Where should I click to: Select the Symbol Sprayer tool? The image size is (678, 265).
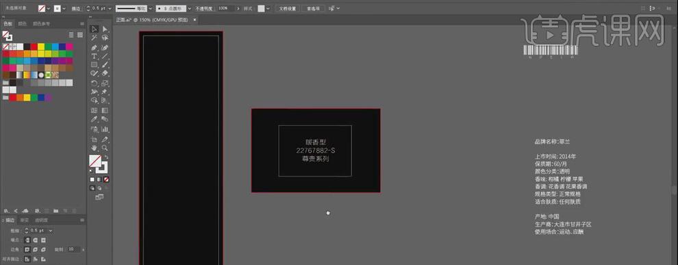(95, 129)
